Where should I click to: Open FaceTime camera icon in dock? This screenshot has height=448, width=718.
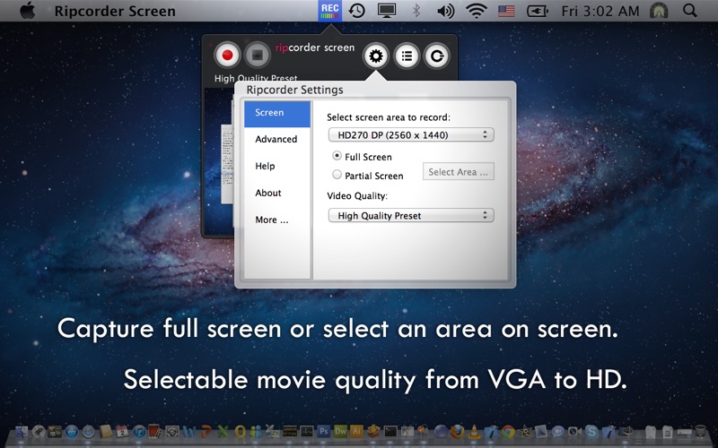(x=574, y=431)
